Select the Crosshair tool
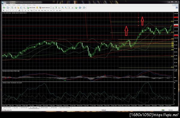Viewport: 180px width, 118px height. pos(7,10)
